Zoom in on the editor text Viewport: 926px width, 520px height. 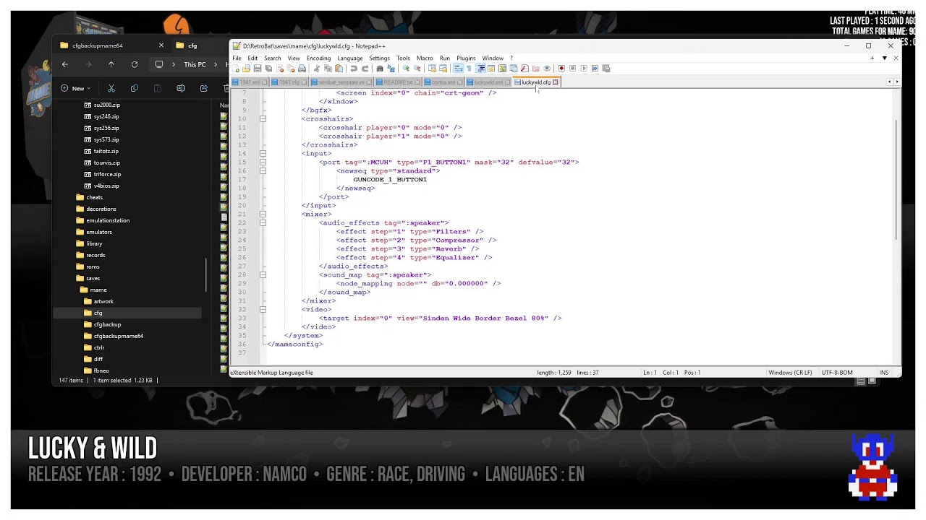coord(406,69)
